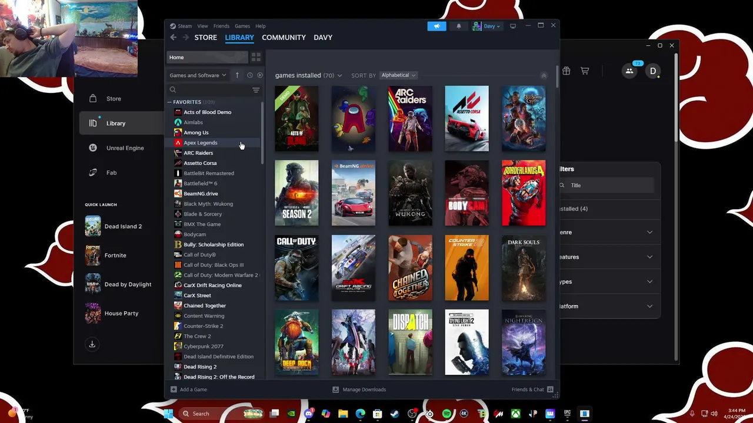Open the Games menu
The image size is (753, 423).
point(242,26)
